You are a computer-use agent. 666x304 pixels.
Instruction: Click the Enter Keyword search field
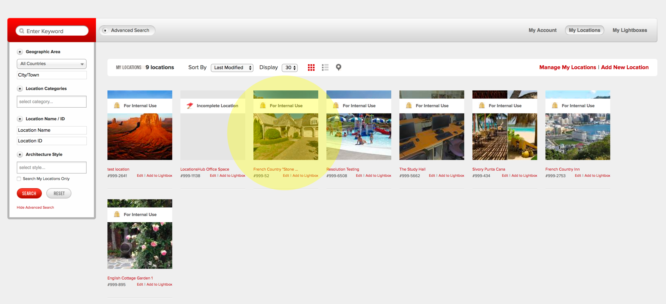click(x=52, y=31)
